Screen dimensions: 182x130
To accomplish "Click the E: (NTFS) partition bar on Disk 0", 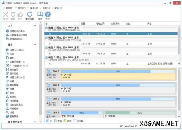I will [x=118, y=76].
